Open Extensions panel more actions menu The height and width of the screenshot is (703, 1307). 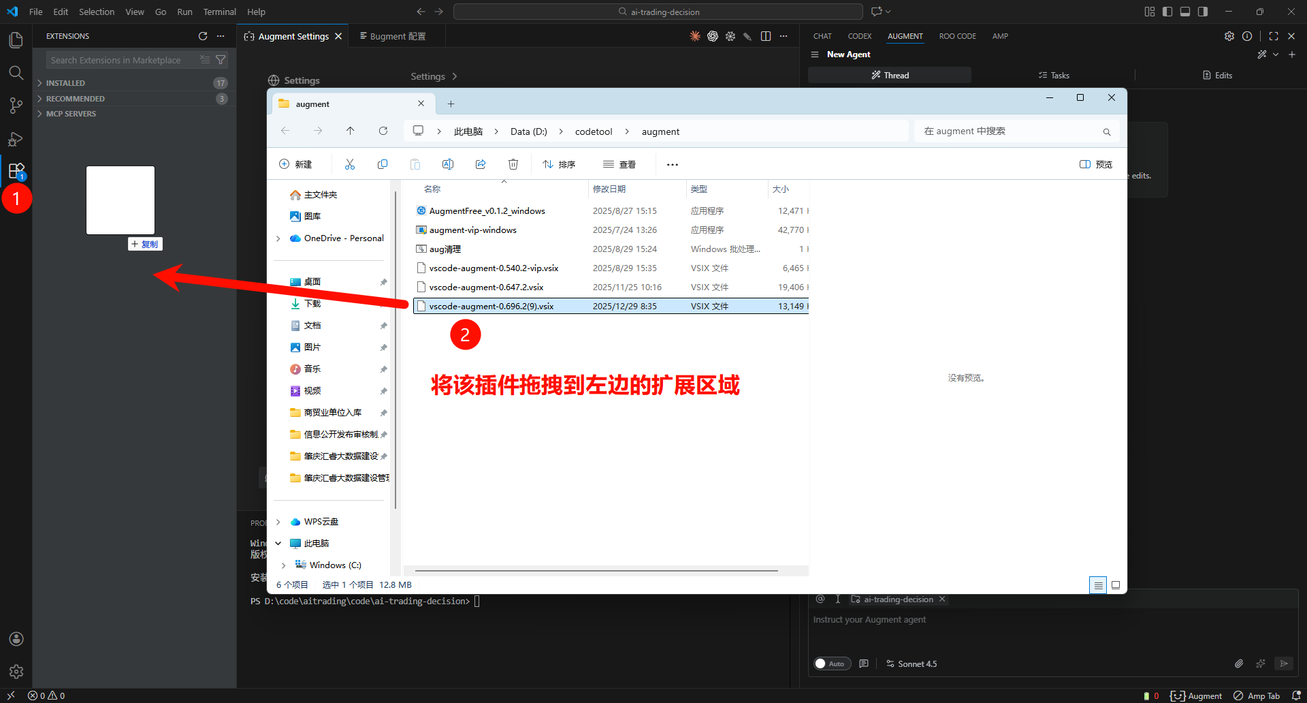click(221, 36)
